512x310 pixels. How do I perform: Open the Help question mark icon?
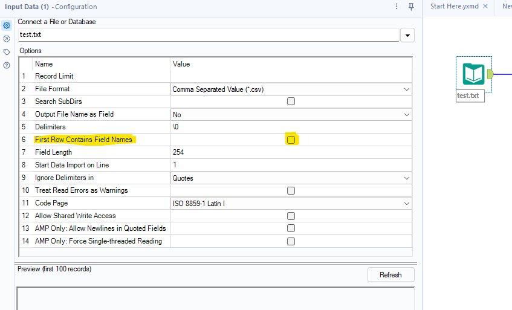7,65
